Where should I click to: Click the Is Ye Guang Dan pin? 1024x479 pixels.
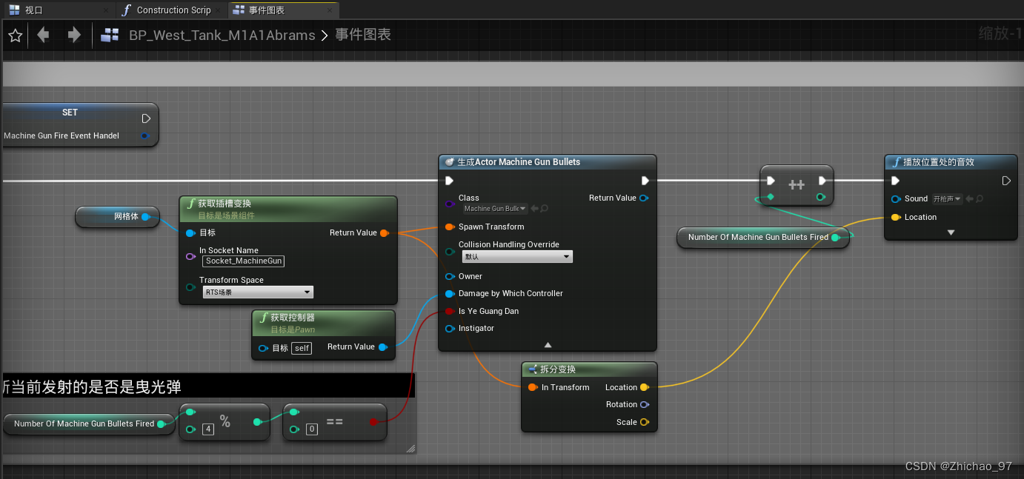tap(449, 311)
